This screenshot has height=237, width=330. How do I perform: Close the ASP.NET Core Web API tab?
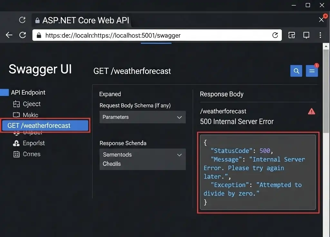(x=321, y=20)
